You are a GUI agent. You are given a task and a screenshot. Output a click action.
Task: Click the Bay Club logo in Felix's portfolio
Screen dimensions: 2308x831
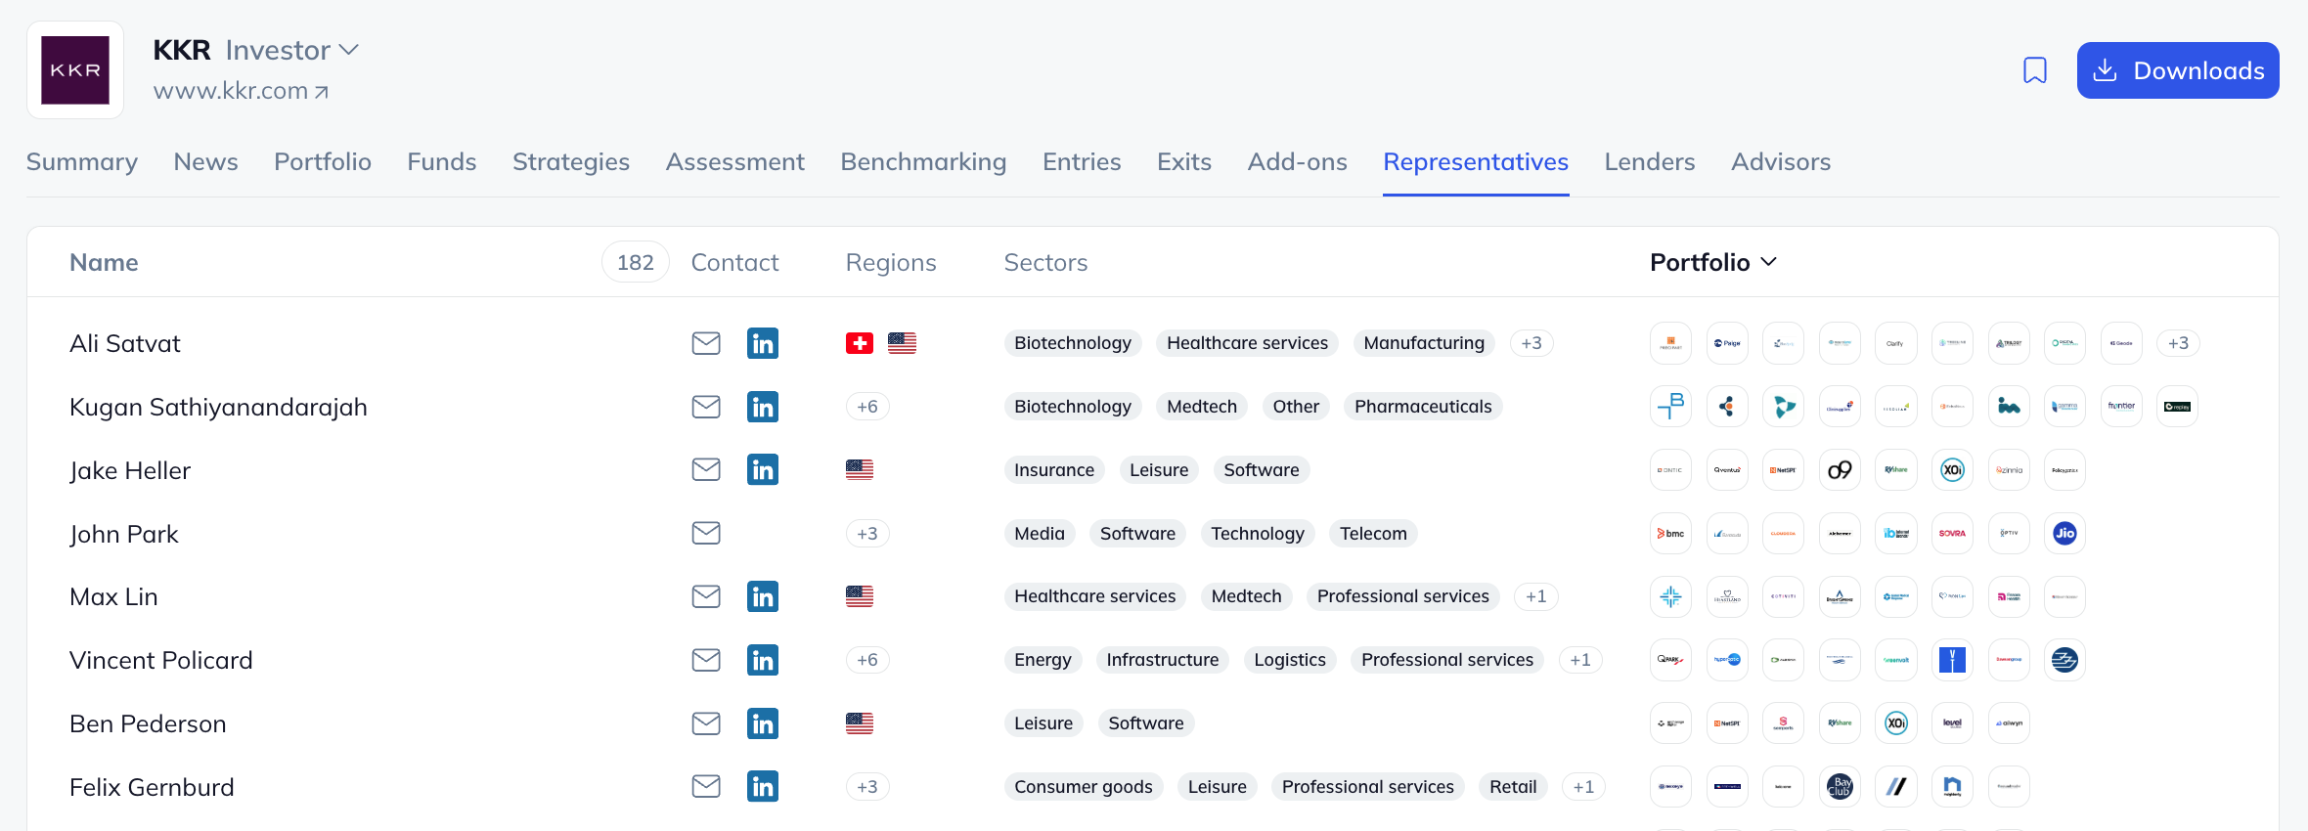coord(1840,787)
